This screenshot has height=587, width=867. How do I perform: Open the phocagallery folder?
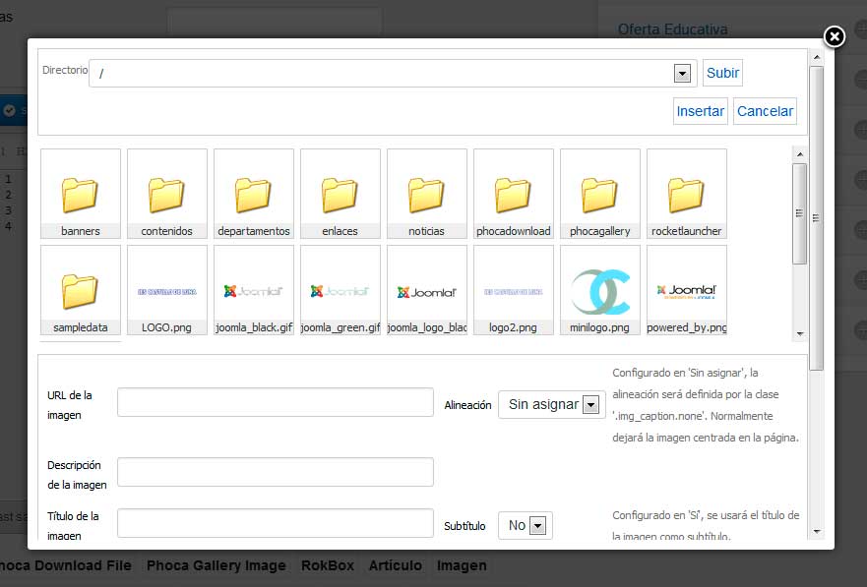600,195
